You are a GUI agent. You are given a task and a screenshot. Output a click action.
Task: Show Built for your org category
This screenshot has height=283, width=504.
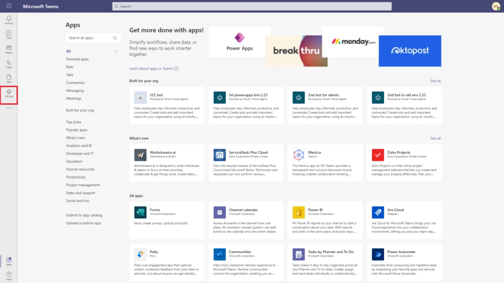(80, 110)
